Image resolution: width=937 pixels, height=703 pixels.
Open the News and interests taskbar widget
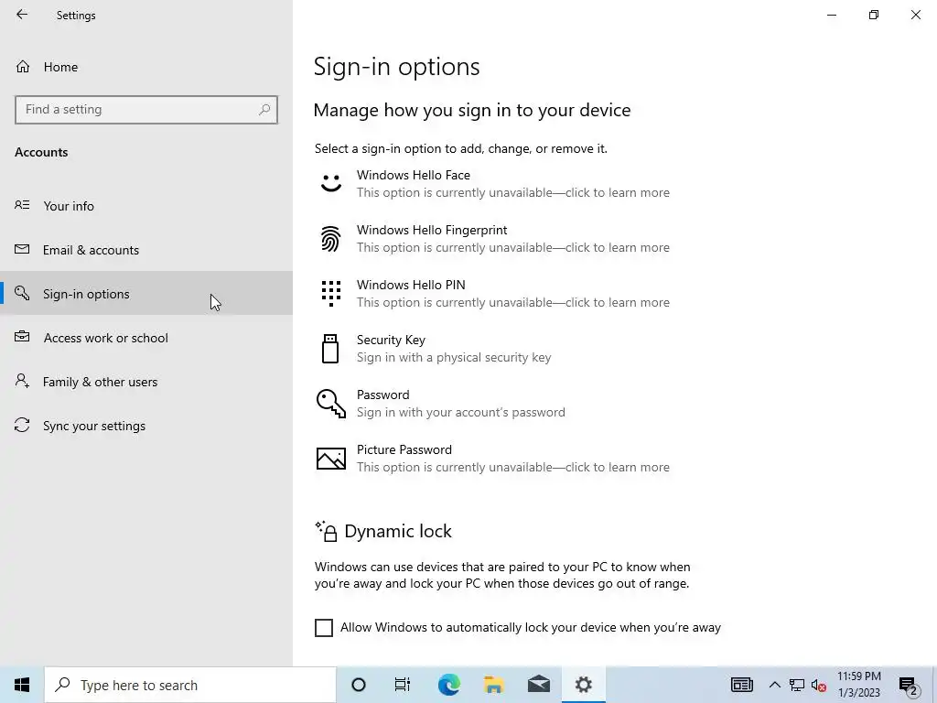pyautogui.click(x=741, y=685)
